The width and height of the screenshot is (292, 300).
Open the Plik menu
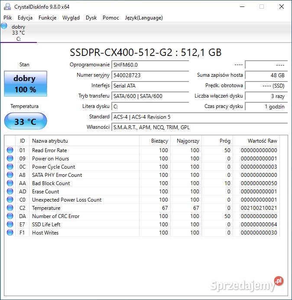[x=8, y=18]
